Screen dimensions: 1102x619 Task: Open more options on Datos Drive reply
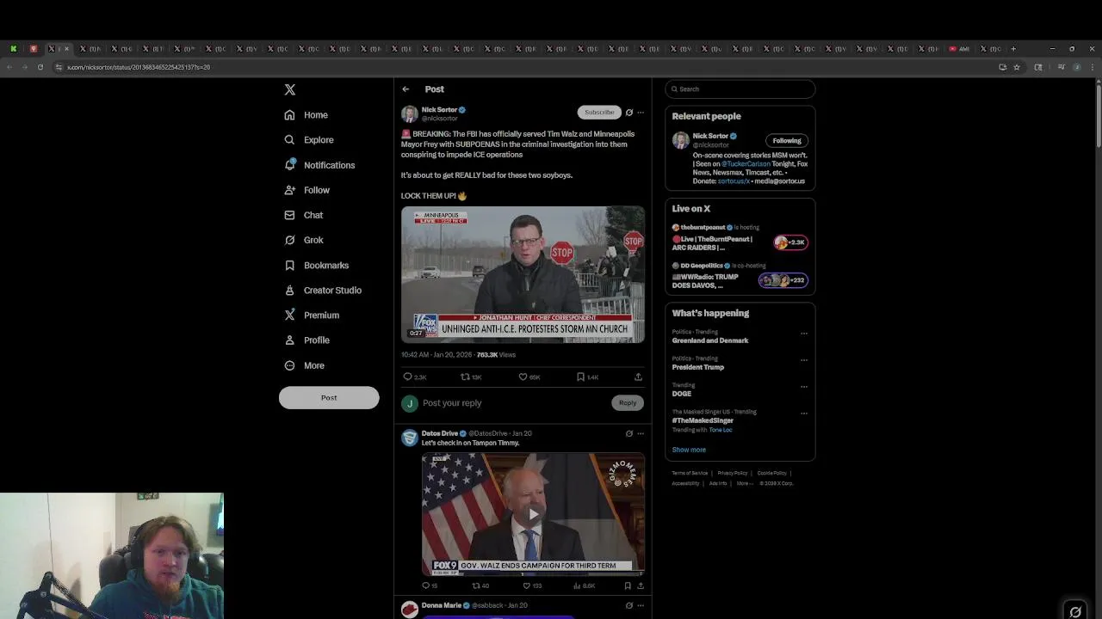coord(641,434)
